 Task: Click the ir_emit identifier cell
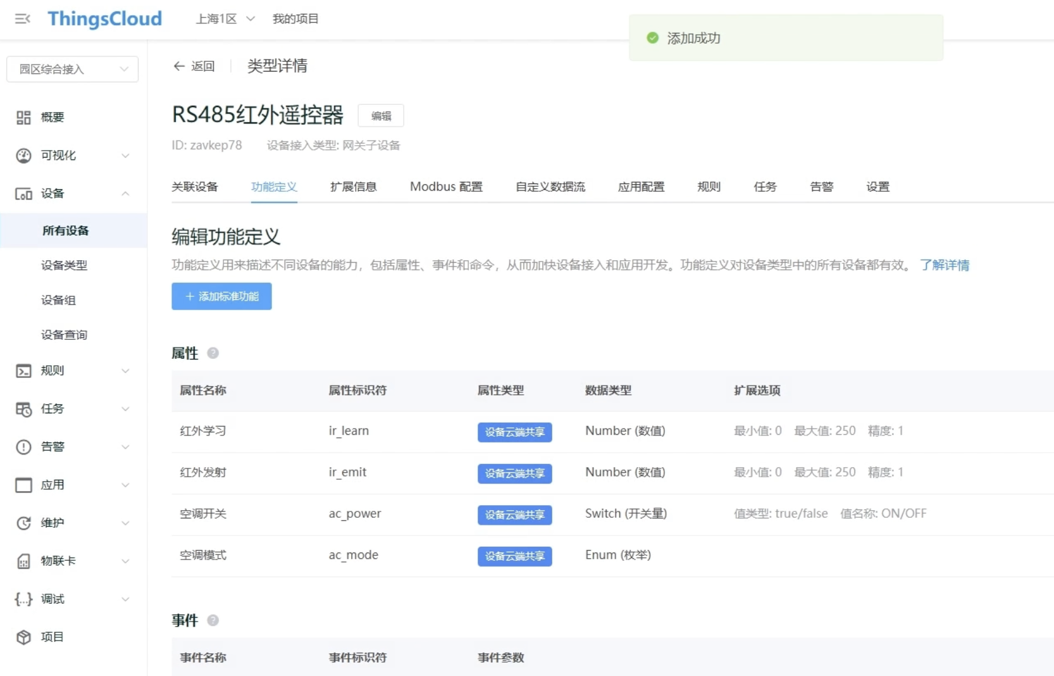pyautogui.click(x=347, y=472)
